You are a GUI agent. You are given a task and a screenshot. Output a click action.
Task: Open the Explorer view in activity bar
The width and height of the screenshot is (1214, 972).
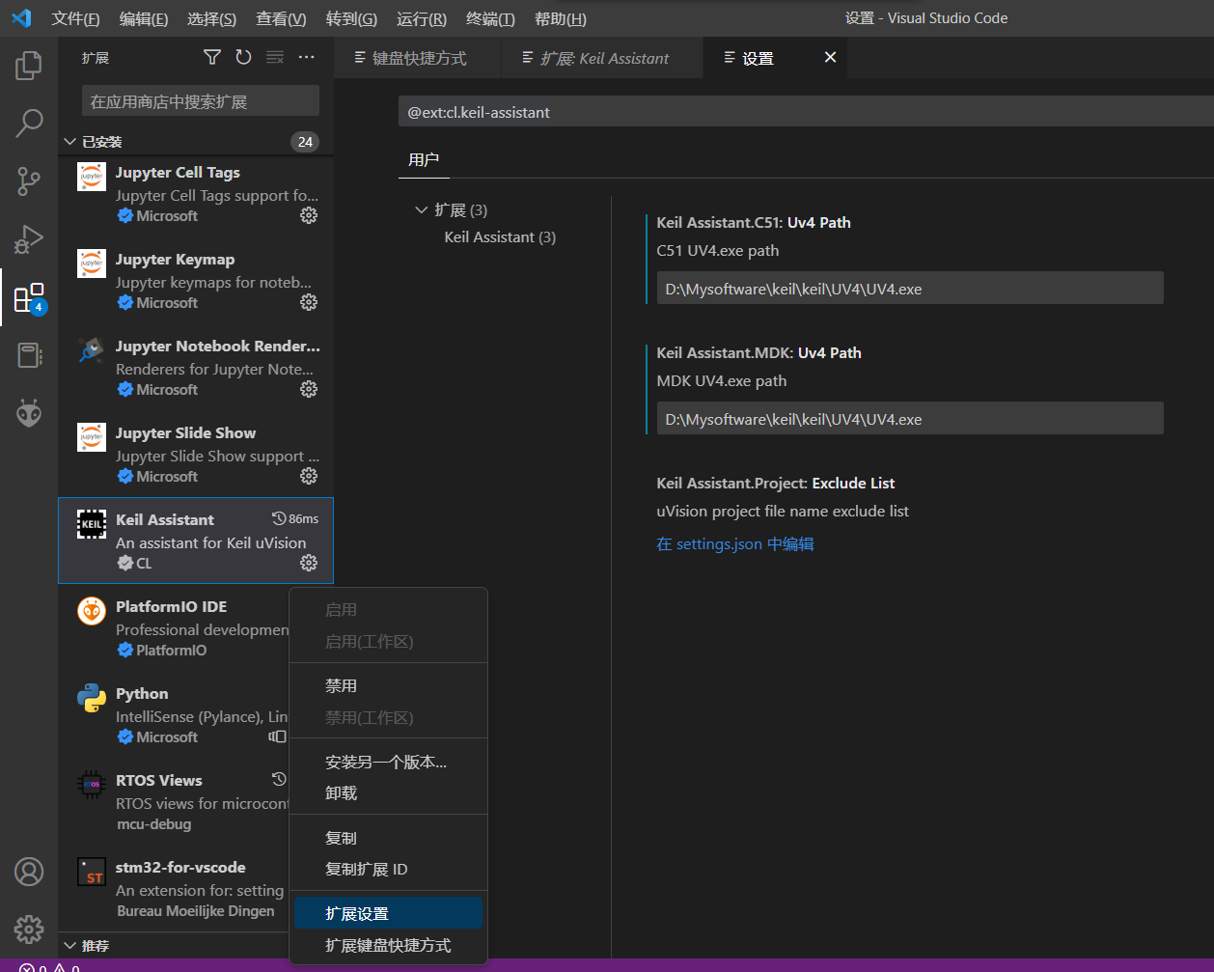pos(29,66)
